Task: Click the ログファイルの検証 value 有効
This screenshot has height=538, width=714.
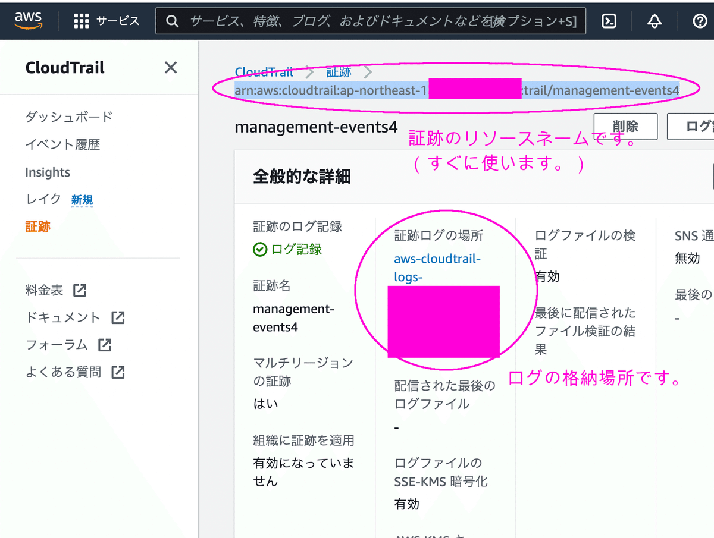Action: (547, 276)
